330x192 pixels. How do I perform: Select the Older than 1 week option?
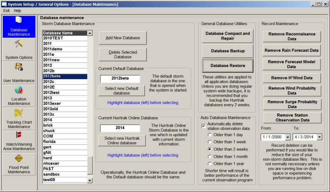tap(210, 141)
